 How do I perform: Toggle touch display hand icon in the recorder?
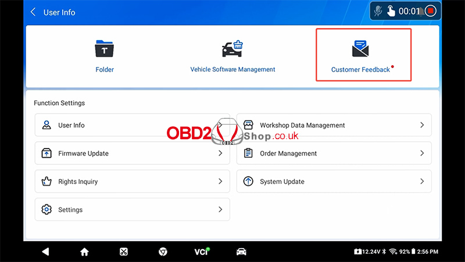point(391,11)
